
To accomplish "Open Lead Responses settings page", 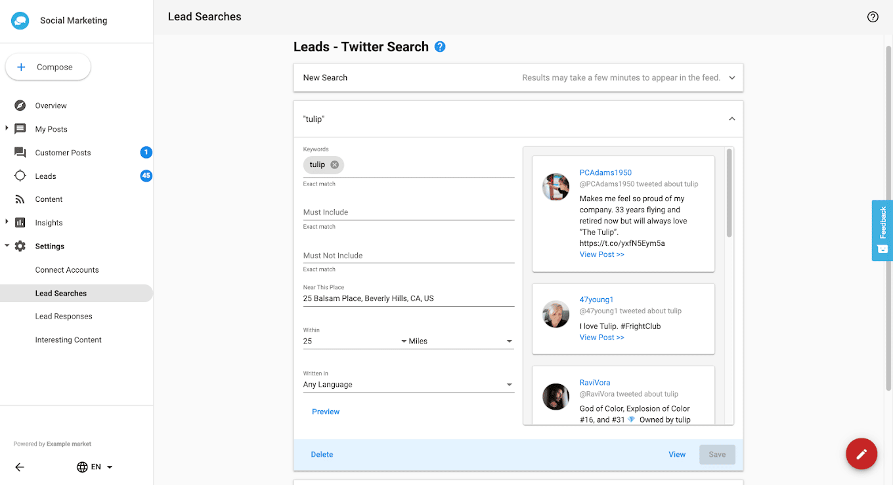I will click(64, 317).
